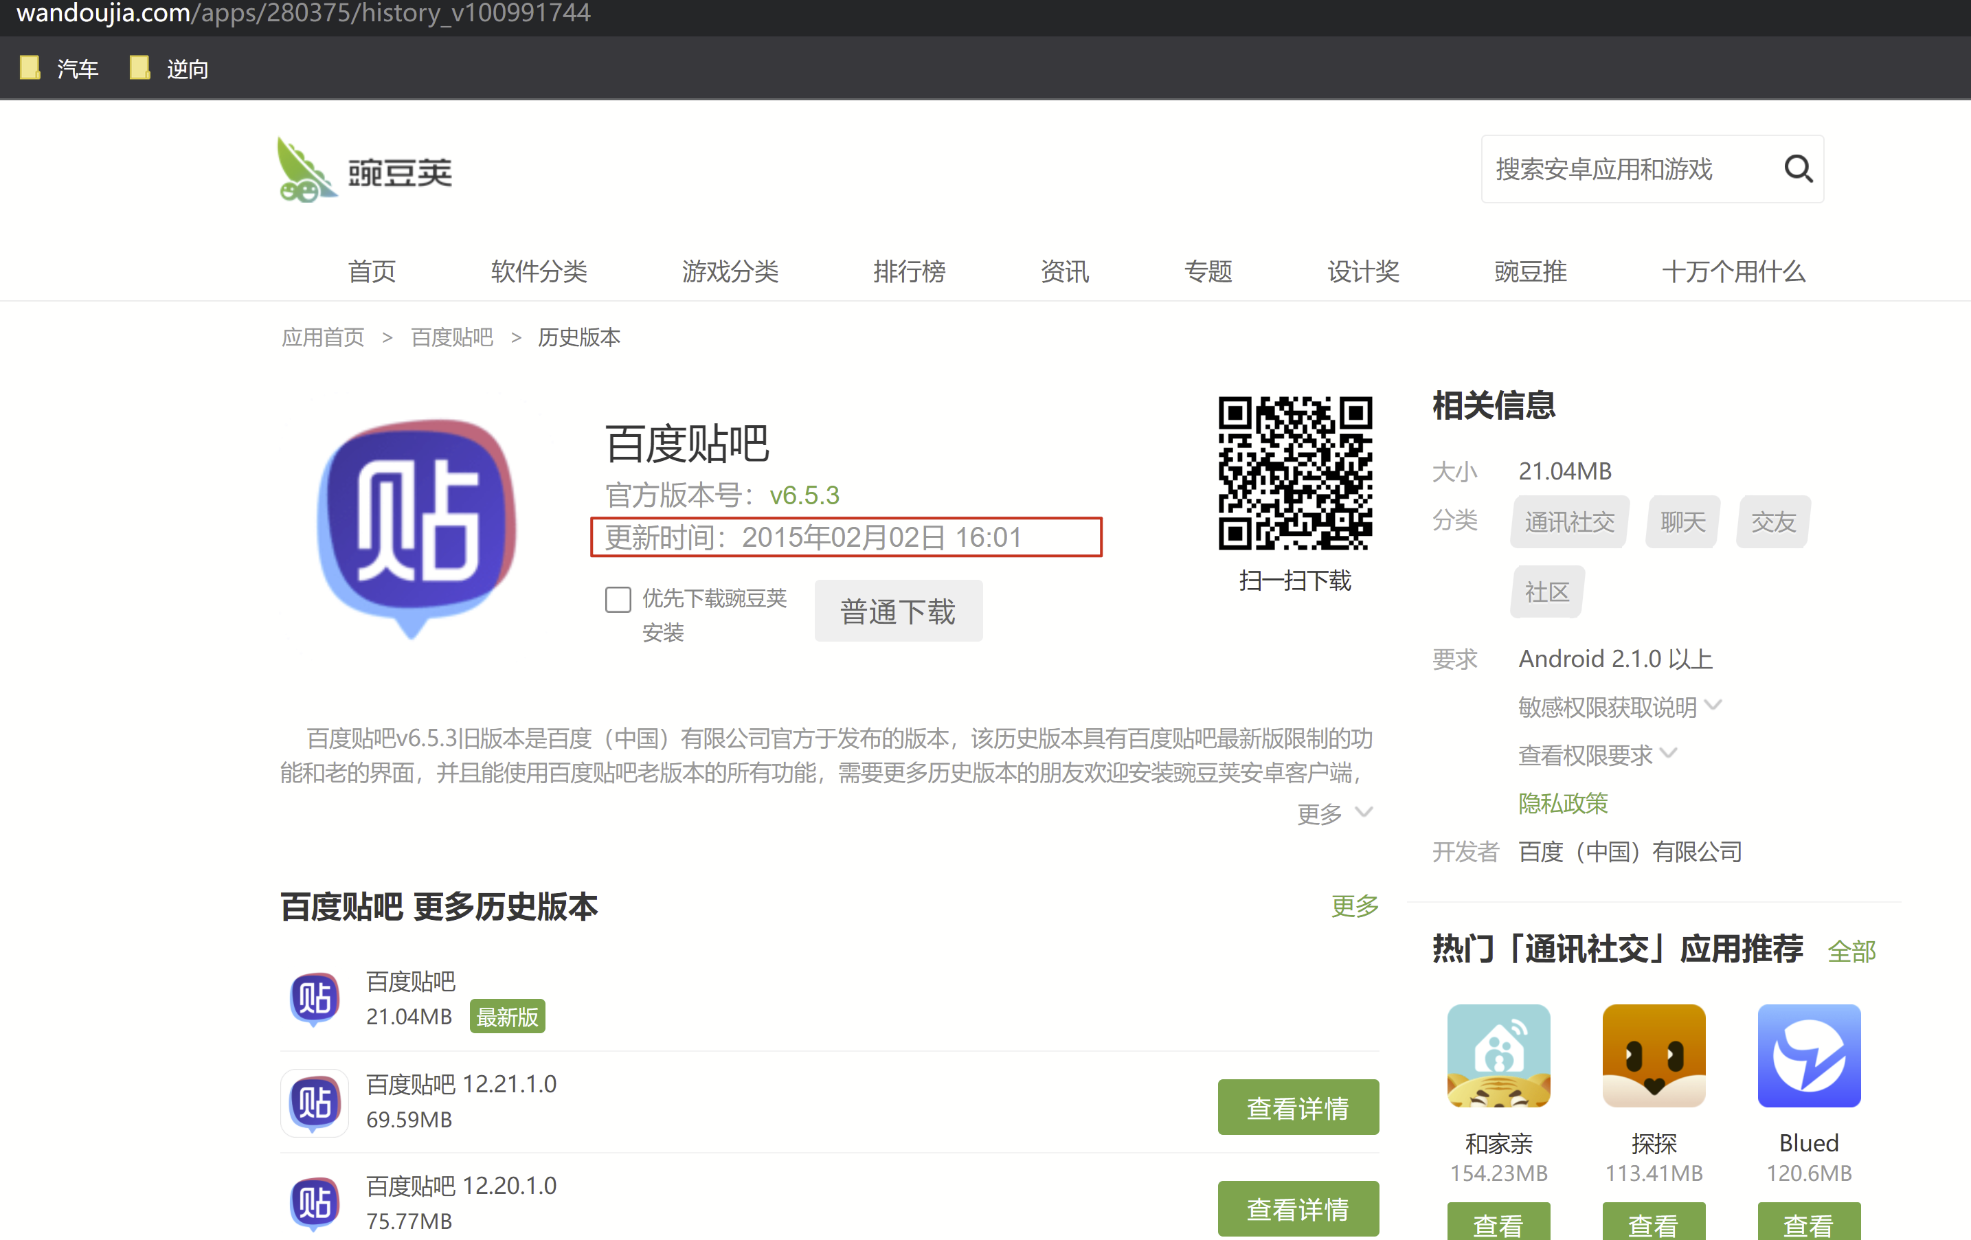
Task: Open the 汽车 bookmark folder
Action: pyautogui.click(x=59, y=69)
